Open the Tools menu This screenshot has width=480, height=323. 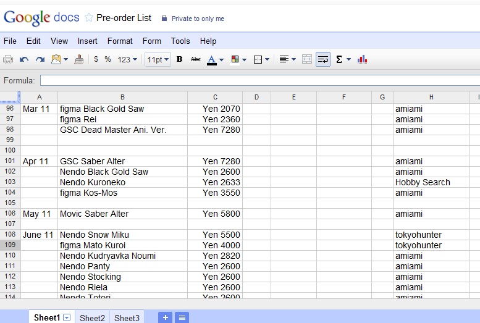pos(180,41)
